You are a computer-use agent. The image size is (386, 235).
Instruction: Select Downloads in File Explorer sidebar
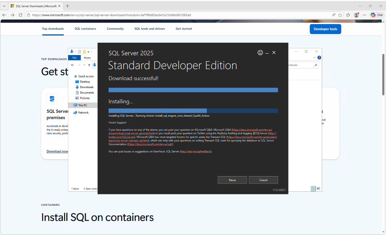pyautogui.click(x=84, y=87)
